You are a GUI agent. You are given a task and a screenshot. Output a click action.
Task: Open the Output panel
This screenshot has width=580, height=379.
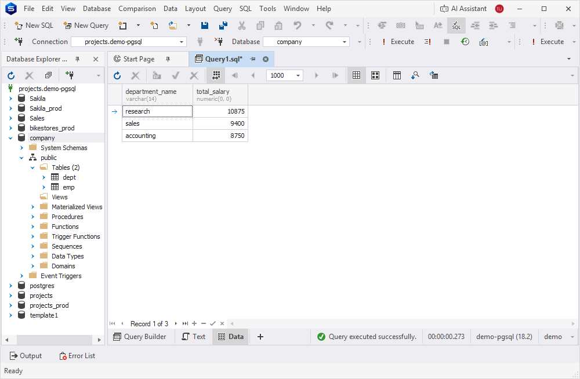tap(26, 356)
